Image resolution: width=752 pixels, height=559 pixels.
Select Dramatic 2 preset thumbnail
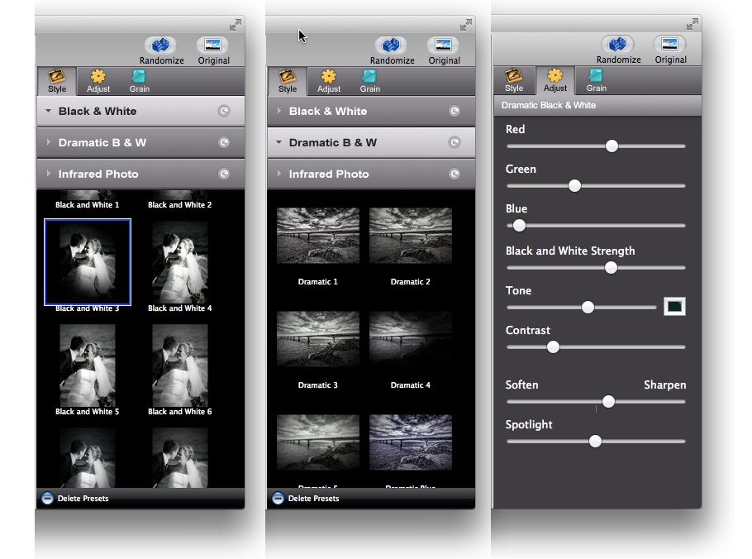(411, 236)
